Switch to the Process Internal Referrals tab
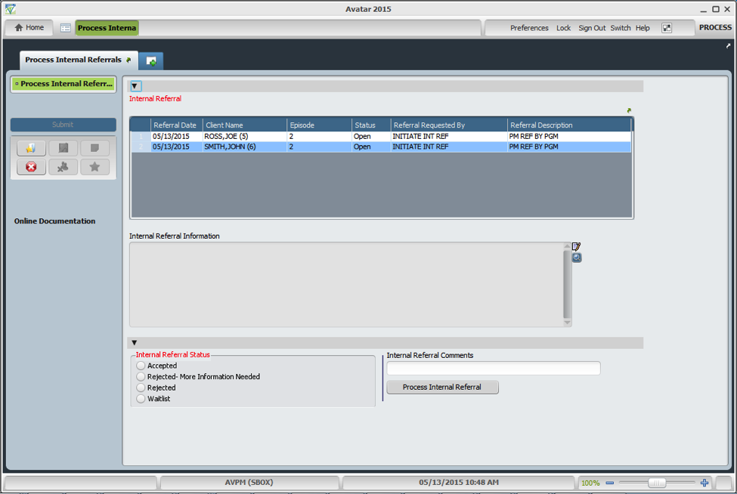Screen dimensions: 737x494 click(72, 60)
